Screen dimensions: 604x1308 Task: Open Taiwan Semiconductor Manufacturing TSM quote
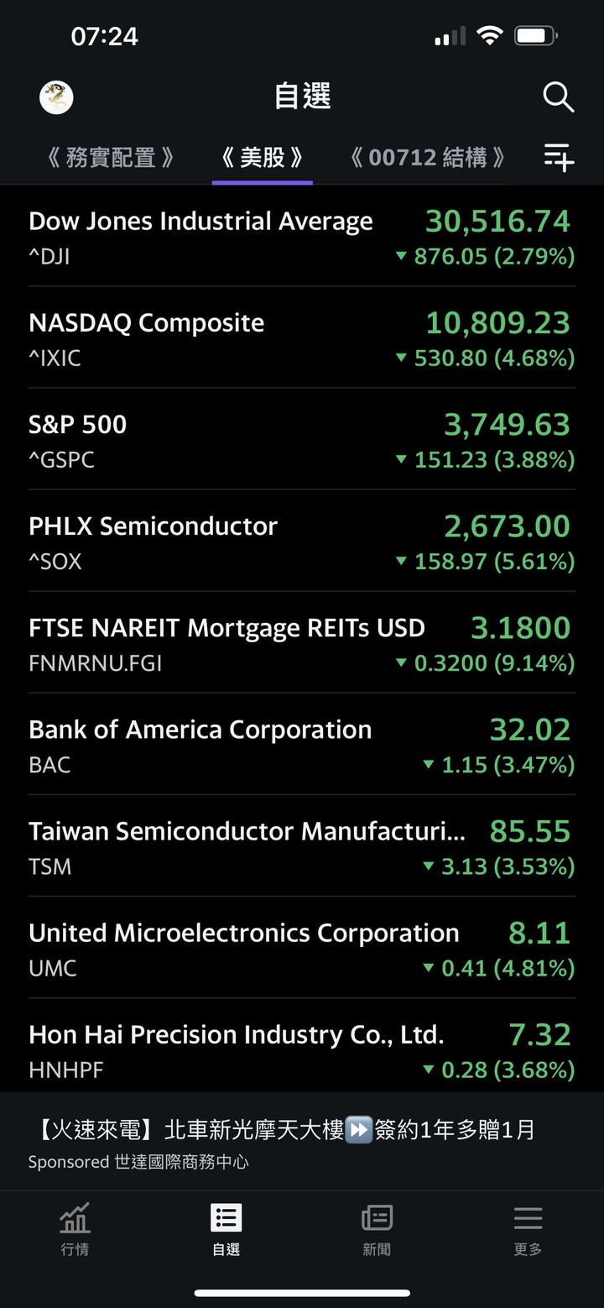click(302, 845)
